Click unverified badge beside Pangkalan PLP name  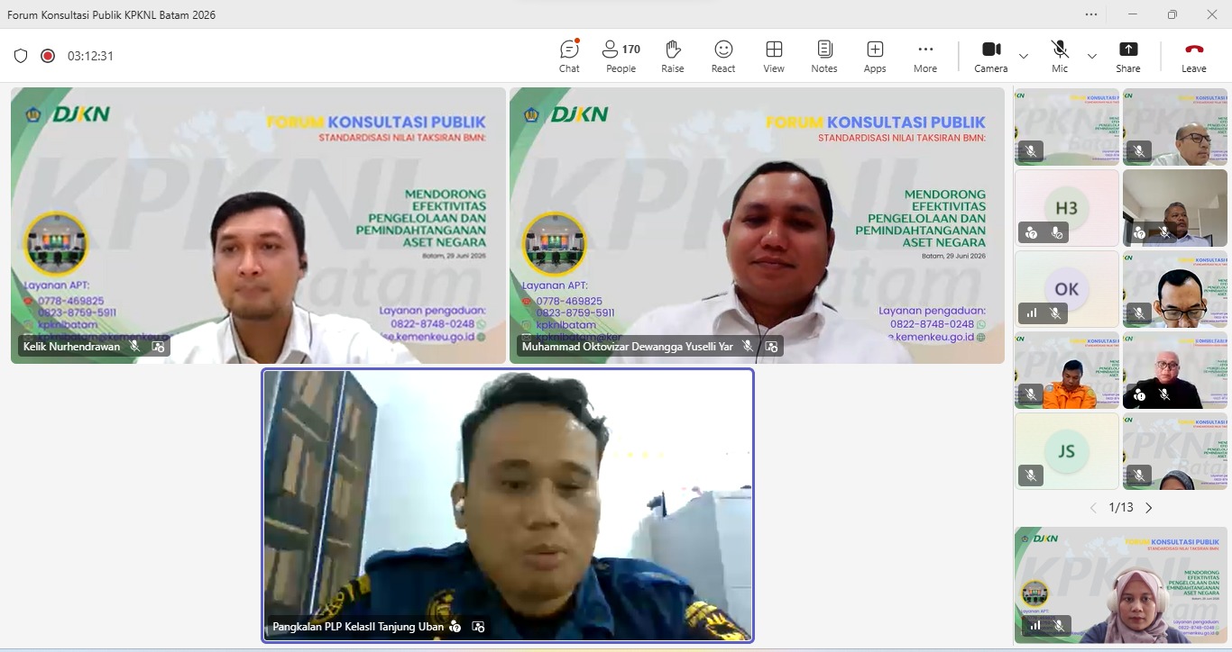point(455,627)
